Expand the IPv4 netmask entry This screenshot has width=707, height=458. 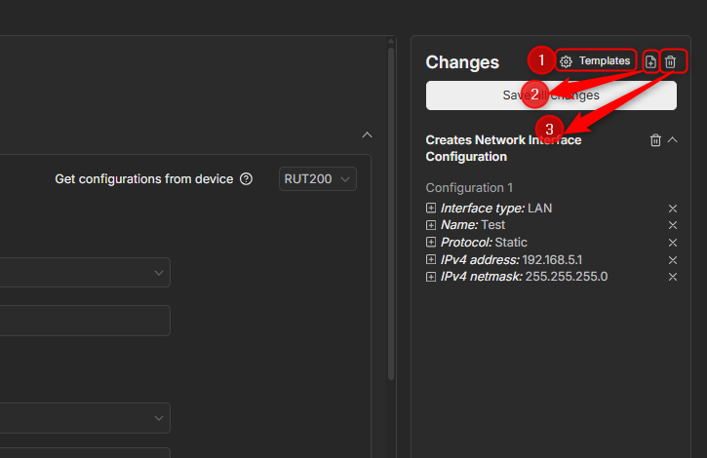click(x=431, y=277)
